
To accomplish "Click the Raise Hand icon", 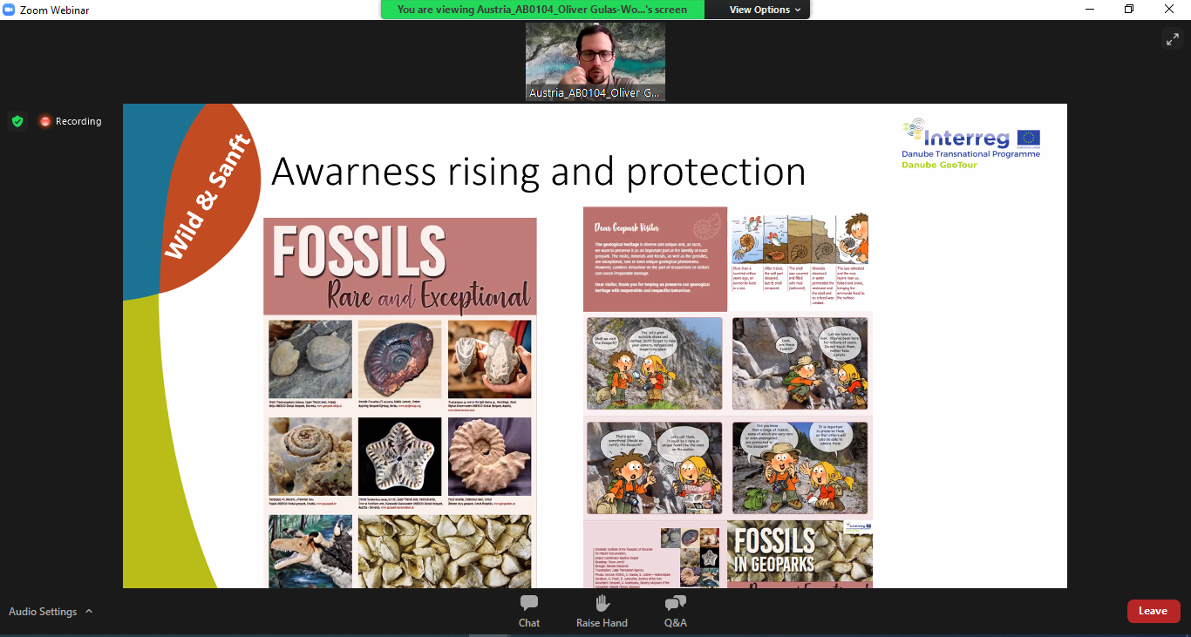I will click(x=602, y=610).
